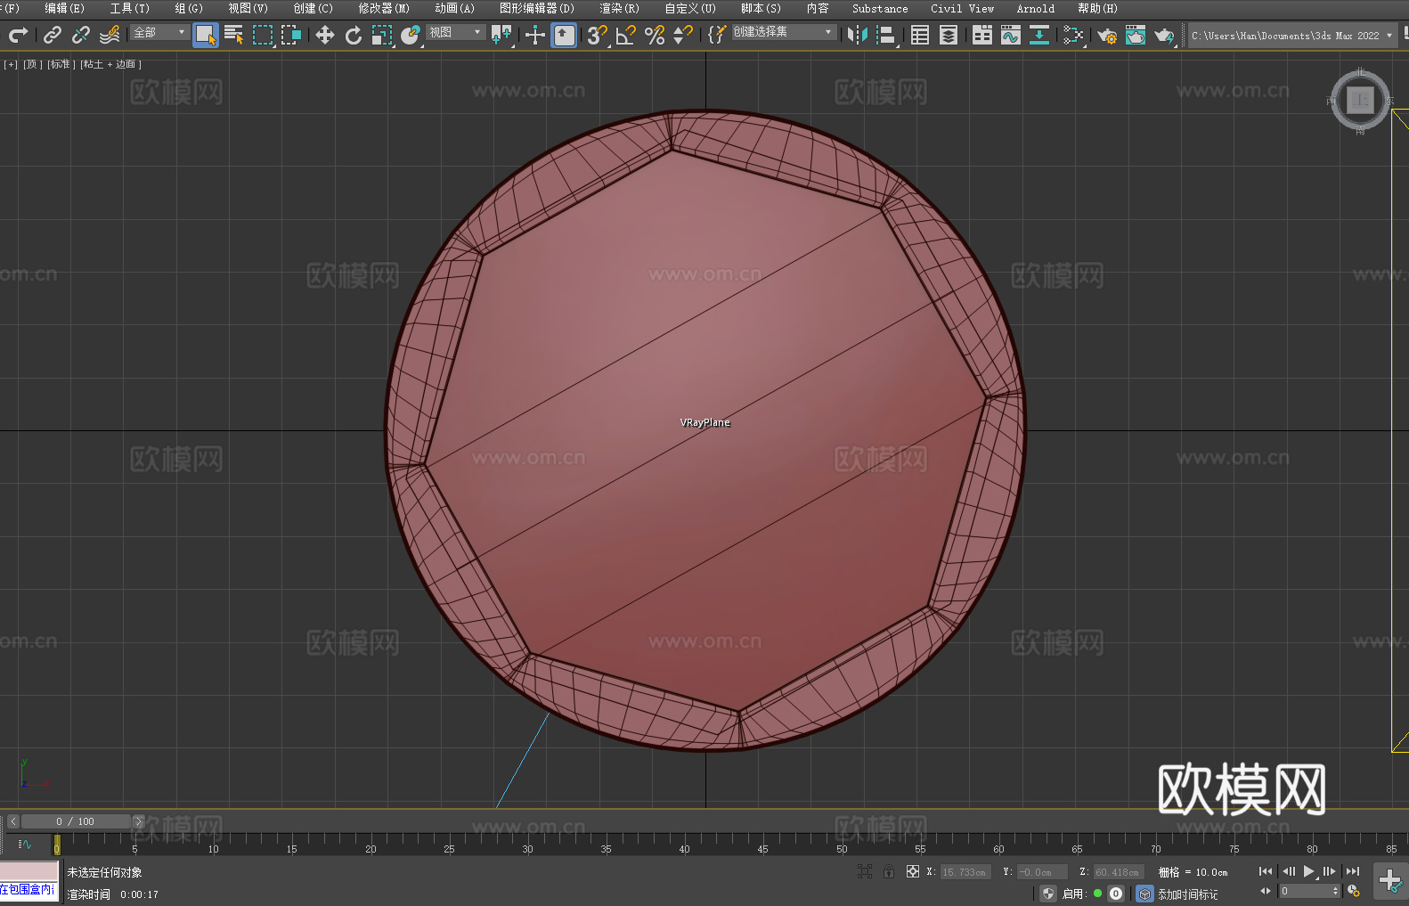Click the Unlink Selection icon

81,35
